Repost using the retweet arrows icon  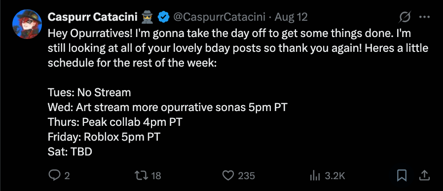coord(142,176)
